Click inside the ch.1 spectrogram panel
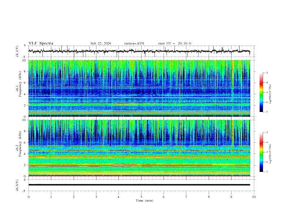The width and height of the screenshot is (286, 221). [x=139, y=88]
